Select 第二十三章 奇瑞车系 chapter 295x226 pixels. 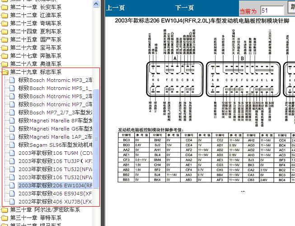click(x=36, y=23)
